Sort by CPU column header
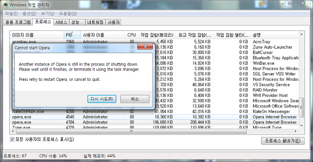 (x=131, y=35)
